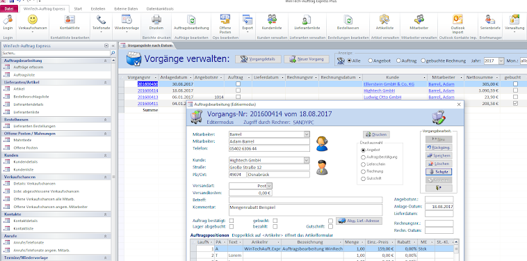Open Kundenliste ribbon icon
This screenshot has height=261, width=527.
(x=272, y=19)
